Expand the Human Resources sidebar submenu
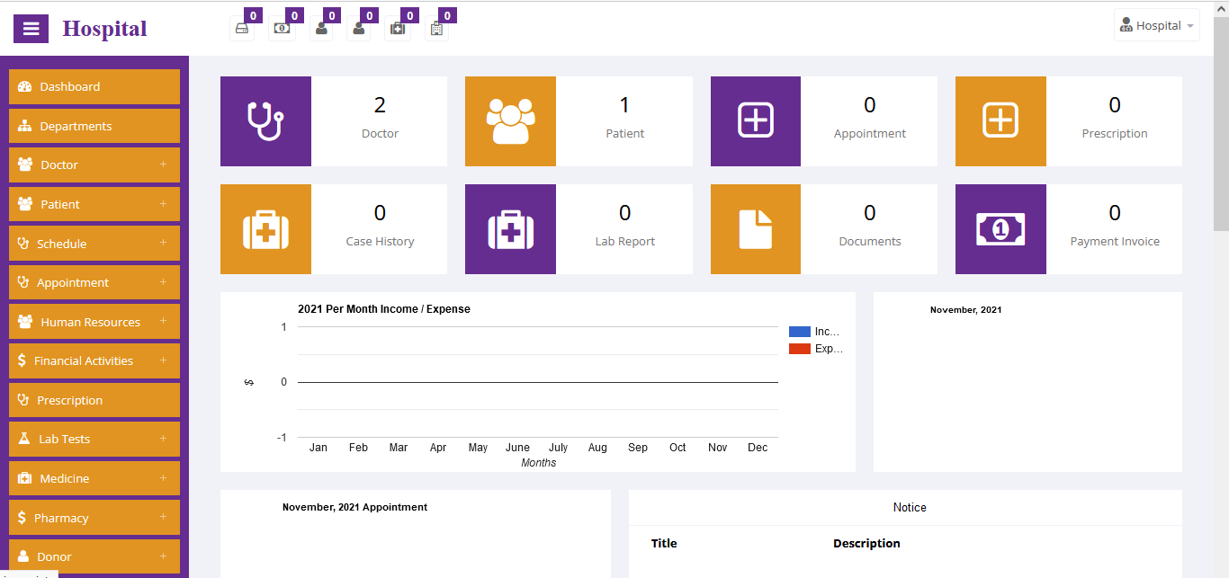This screenshot has width=1229, height=578. pyautogui.click(x=163, y=321)
